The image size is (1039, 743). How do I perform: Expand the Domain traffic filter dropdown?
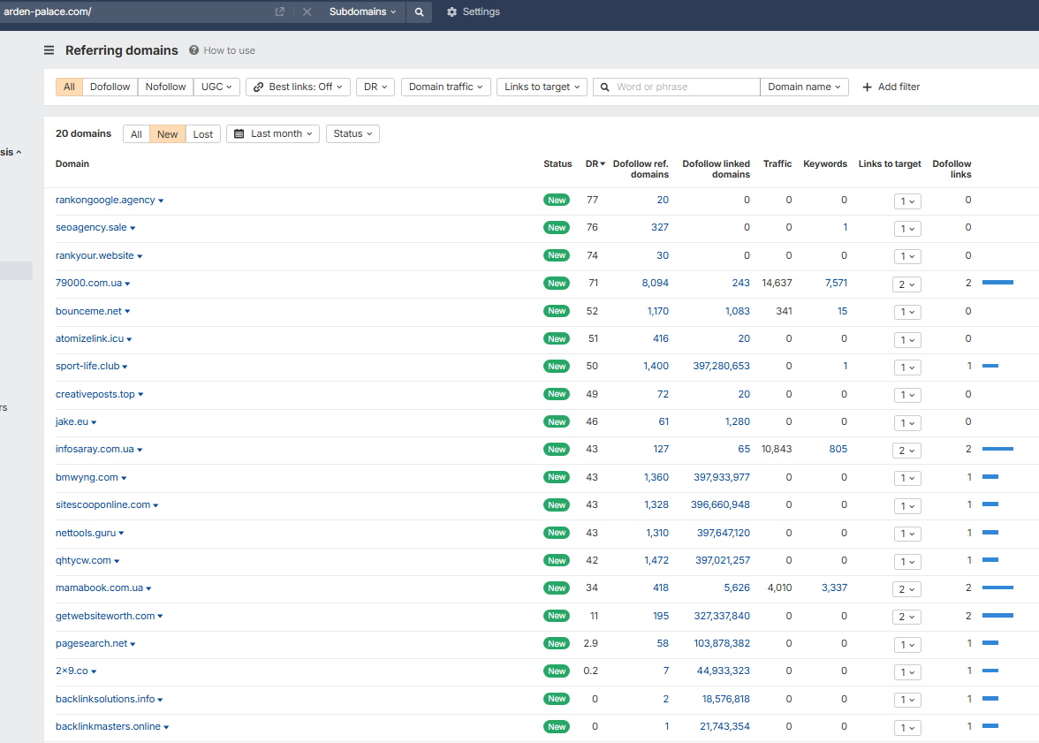445,87
